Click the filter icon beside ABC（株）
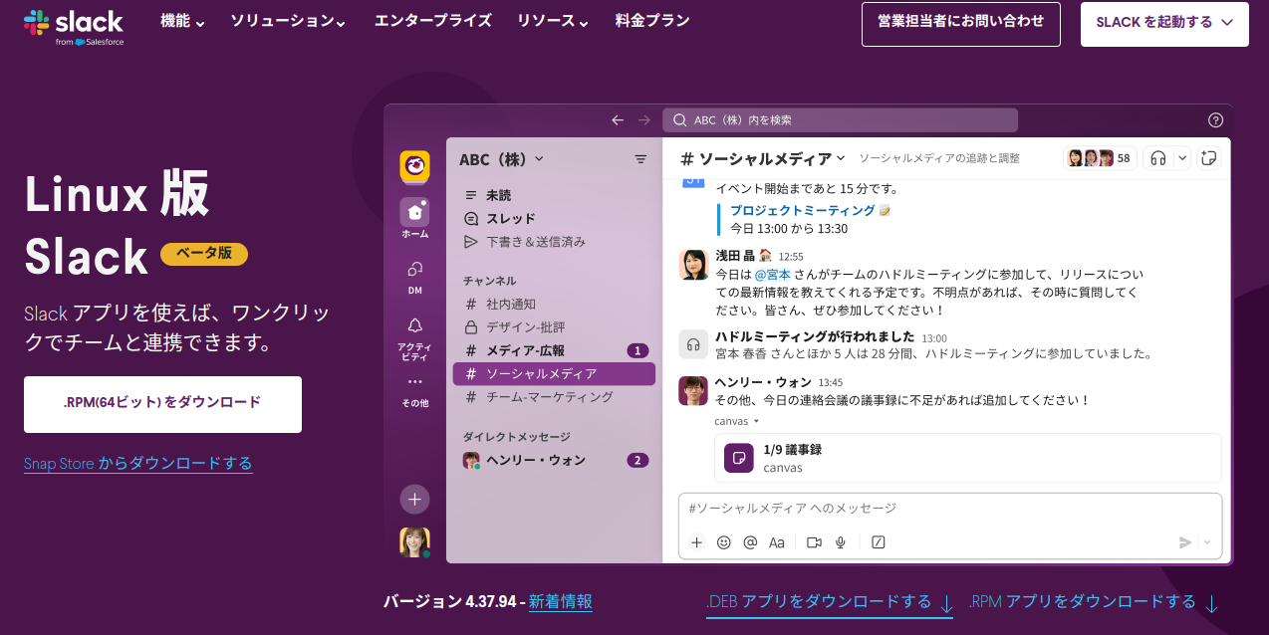1269x635 pixels. pos(640,159)
